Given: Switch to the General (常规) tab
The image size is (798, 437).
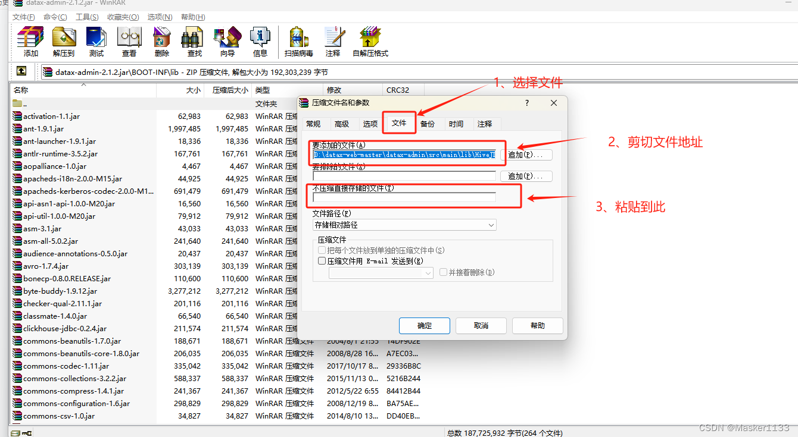Looking at the screenshot, I should [x=313, y=124].
